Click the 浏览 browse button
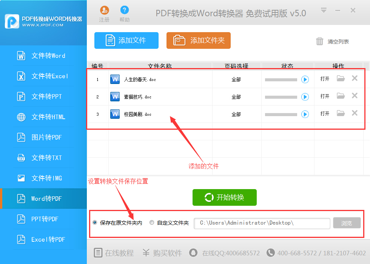 tap(347, 223)
